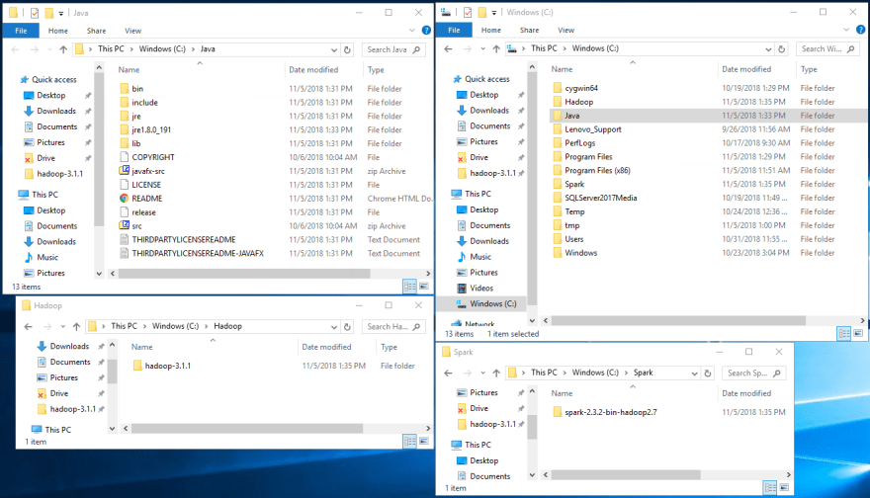
Task: Select Drive in Spark window navigation pane
Action: [x=474, y=409]
